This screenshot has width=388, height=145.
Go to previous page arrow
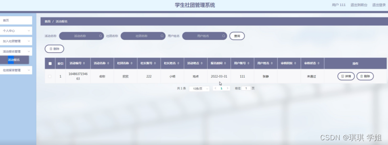tap(216, 88)
